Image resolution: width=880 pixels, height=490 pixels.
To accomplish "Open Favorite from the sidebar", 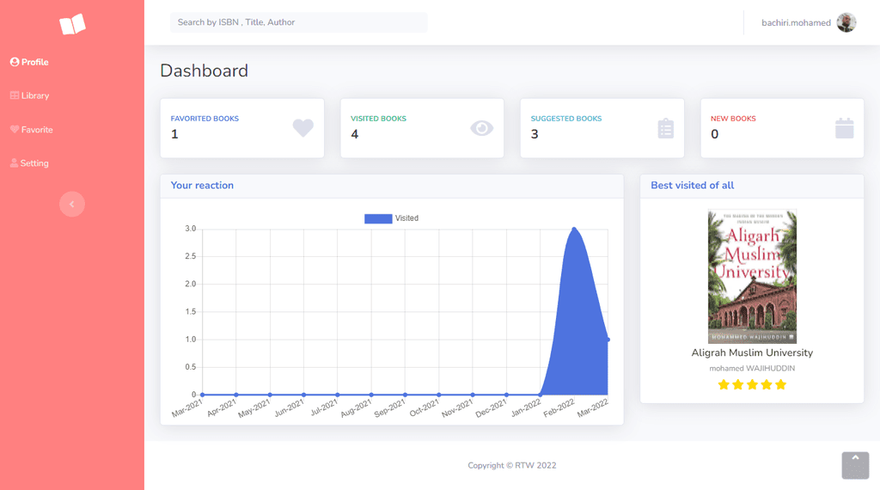I will 32,130.
